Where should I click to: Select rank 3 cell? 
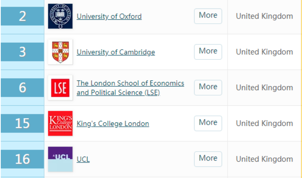coord(22,52)
